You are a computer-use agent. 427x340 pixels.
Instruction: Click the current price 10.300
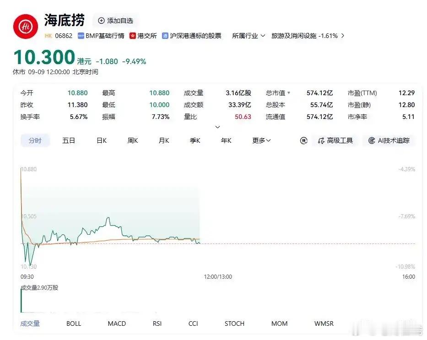coord(44,57)
